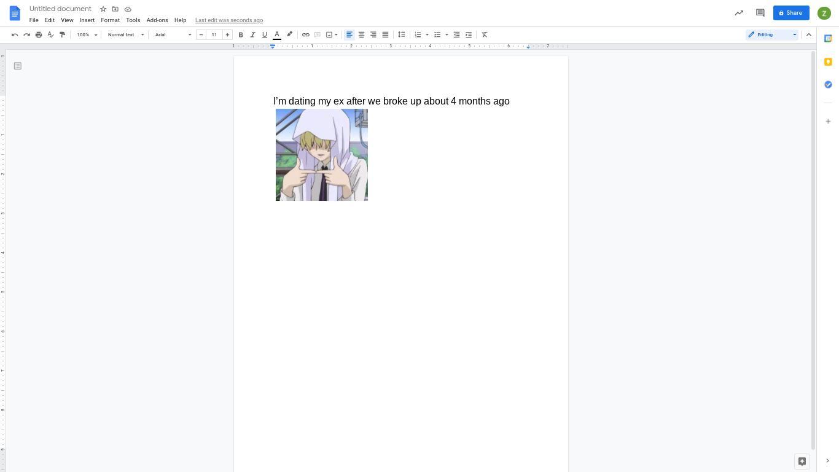Open the Insert menu
Viewport: 839px width, 472px height.
point(87,20)
